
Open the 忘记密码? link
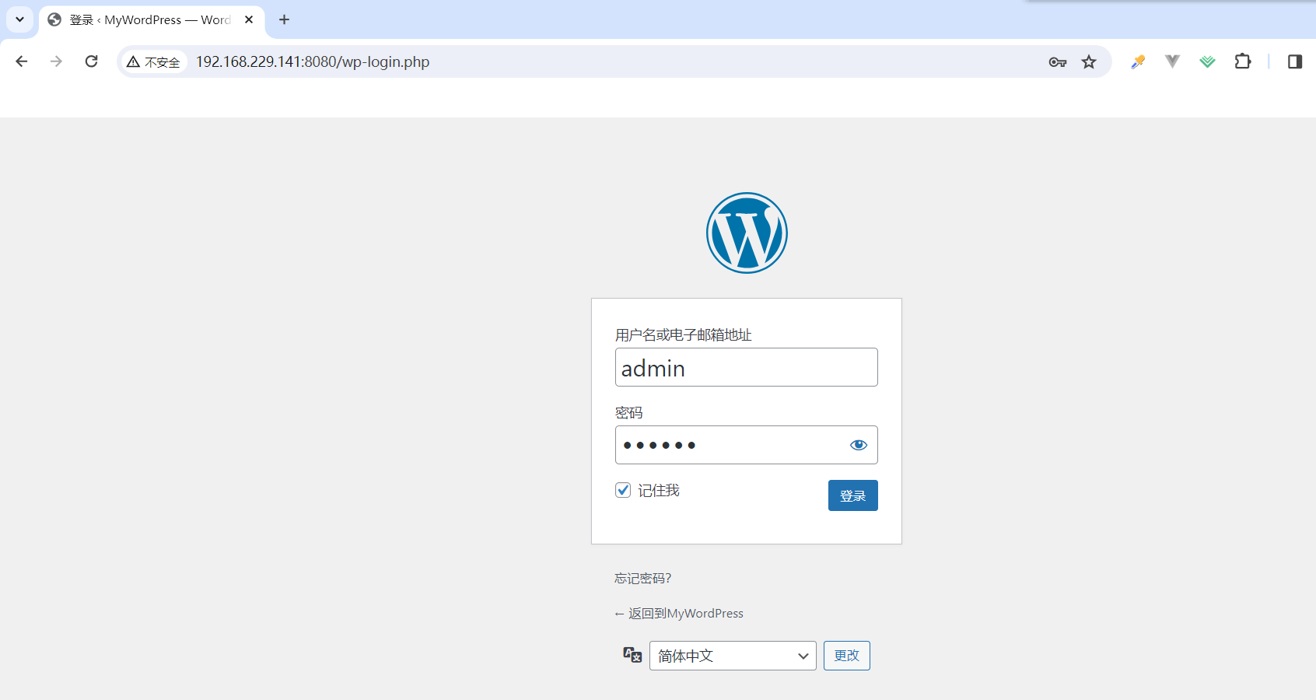tap(642, 578)
